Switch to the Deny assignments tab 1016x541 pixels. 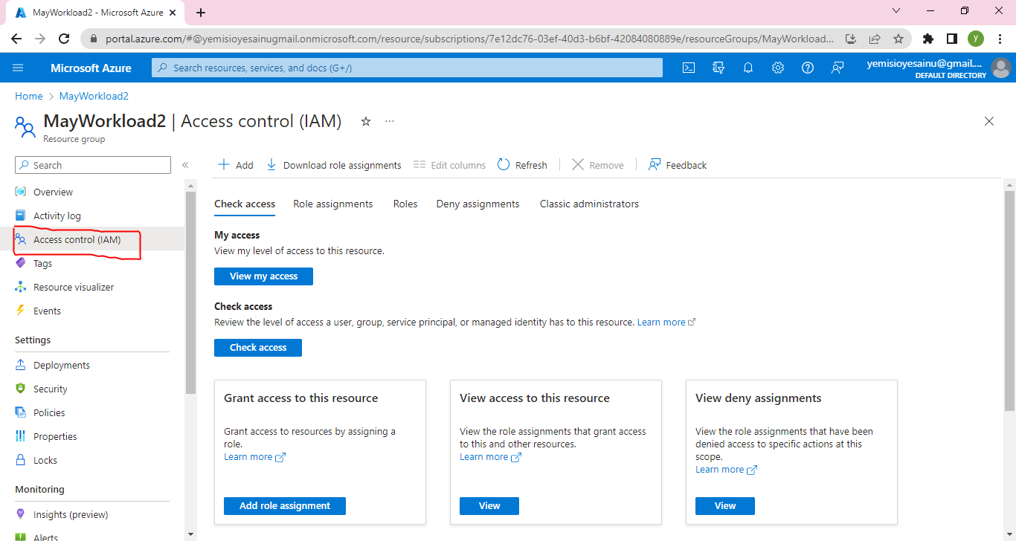click(478, 204)
